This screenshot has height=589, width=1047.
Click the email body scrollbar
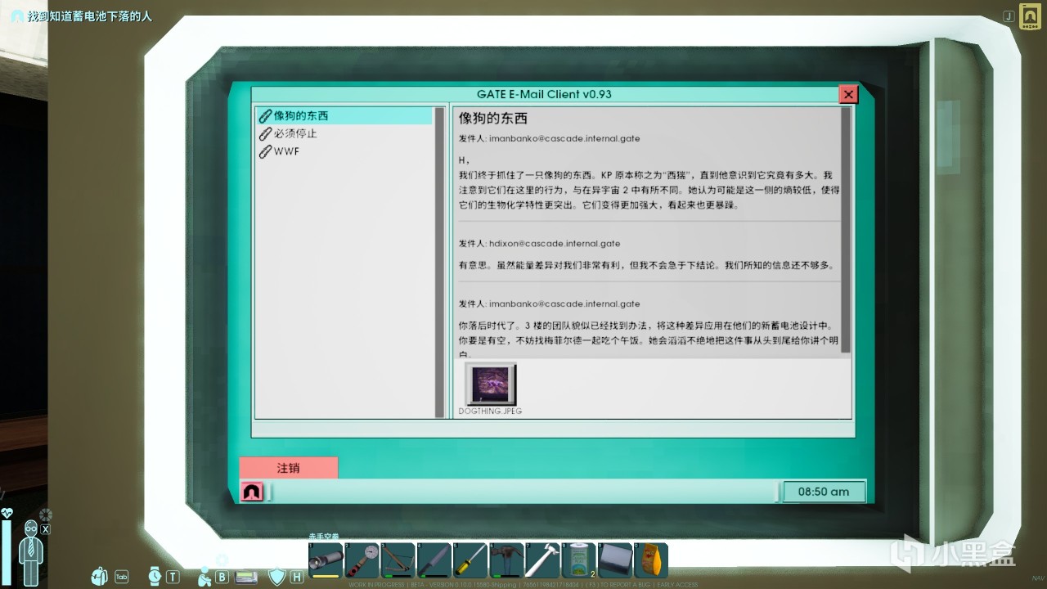pos(846,230)
